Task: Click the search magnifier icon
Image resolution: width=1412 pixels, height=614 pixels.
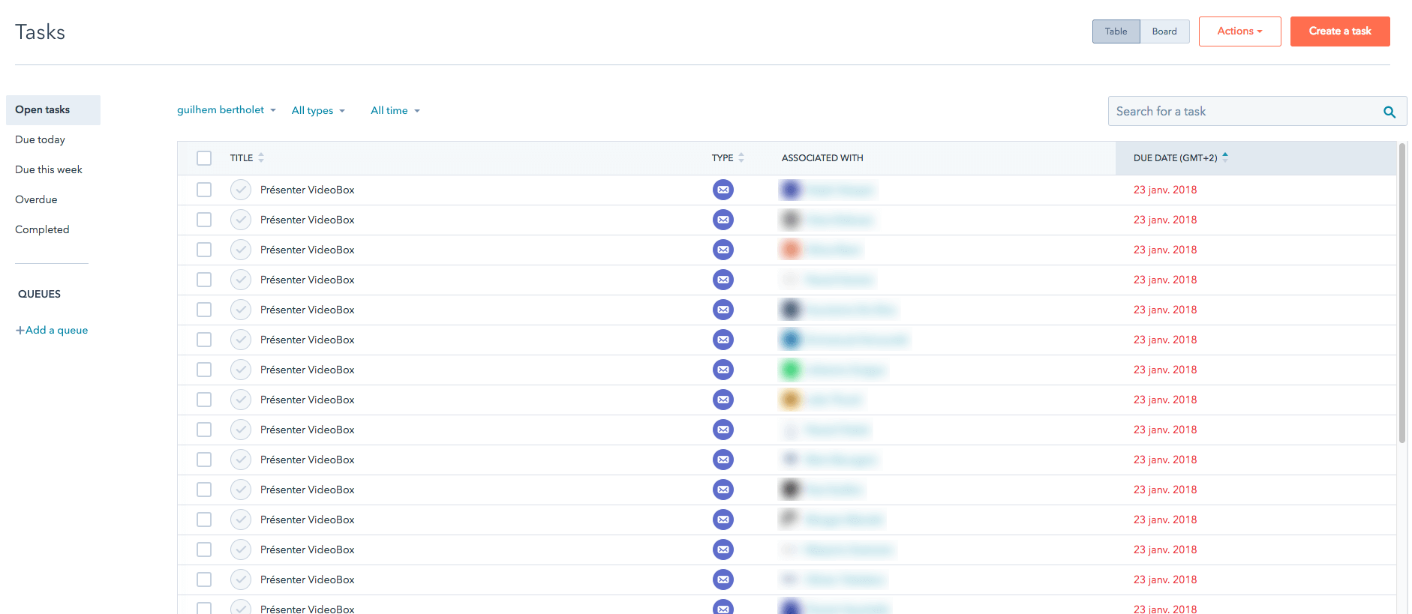Action: click(x=1389, y=112)
